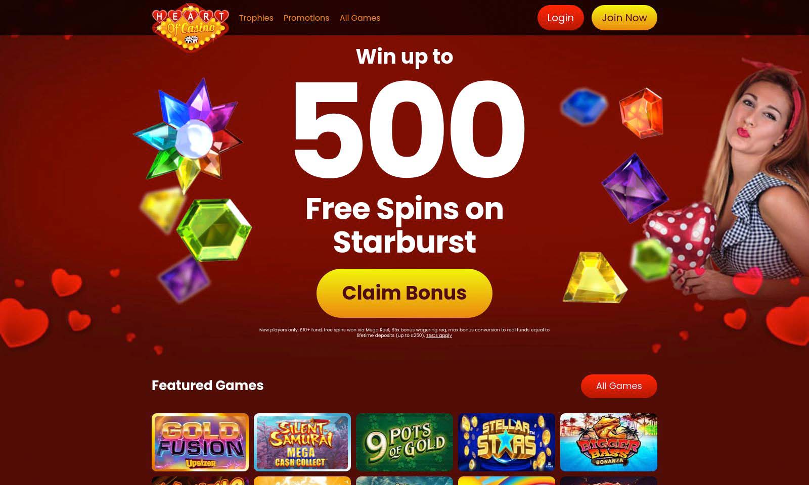The width and height of the screenshot is (809, 485).
Task: Select the 9 Pots of Gold game
Action: [404, 442]
